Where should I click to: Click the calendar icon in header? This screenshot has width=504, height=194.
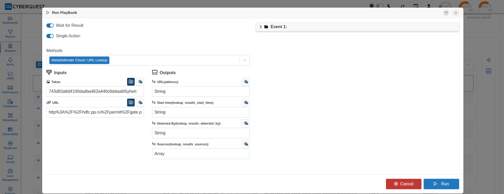point(416,6)
